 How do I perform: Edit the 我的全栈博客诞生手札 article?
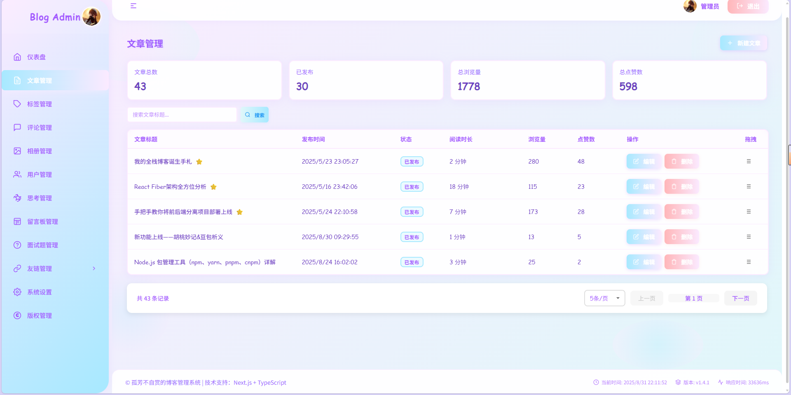tap(644, 161)
